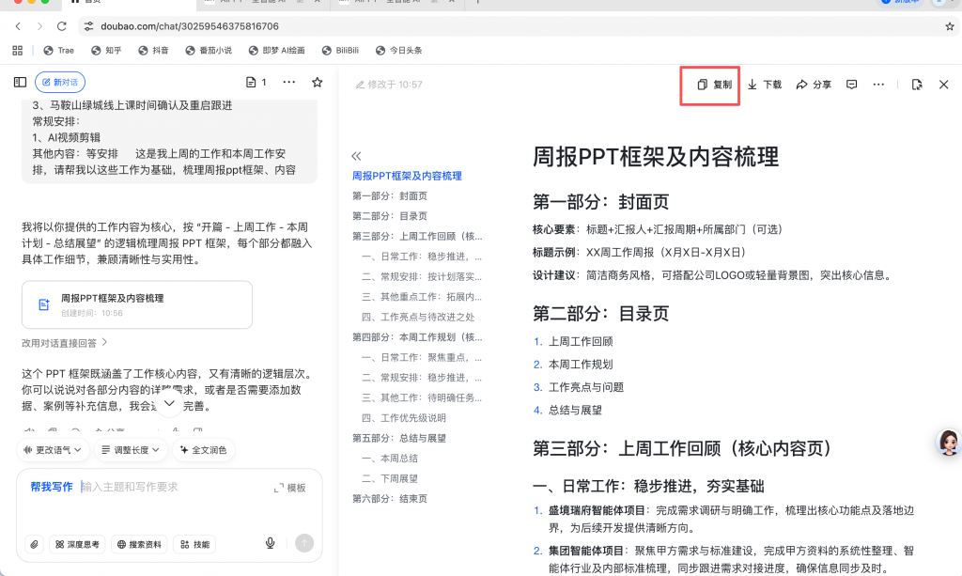Viewport: 962px width, 576px height.
Task: Enable 搜索资料 search mode
Action: click(x=139, y=543)
